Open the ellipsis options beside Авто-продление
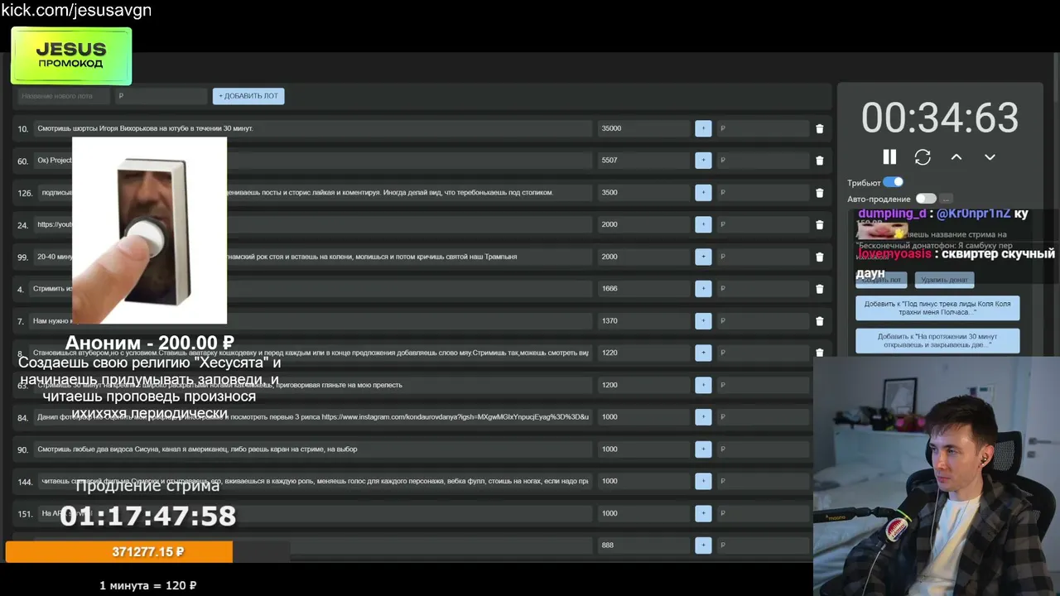1060x596 pixels. coord(946,199)
